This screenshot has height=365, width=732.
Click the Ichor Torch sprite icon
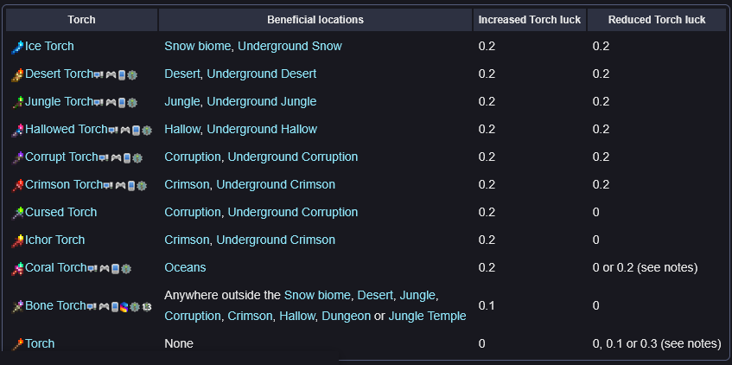(x=17, y=240)
